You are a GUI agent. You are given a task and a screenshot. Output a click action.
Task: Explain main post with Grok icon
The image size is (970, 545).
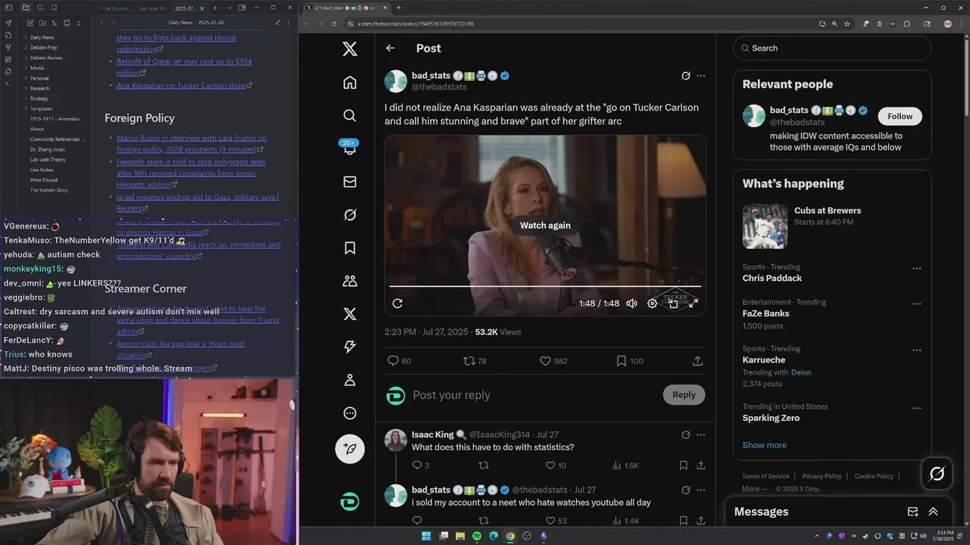pos(686,76)
